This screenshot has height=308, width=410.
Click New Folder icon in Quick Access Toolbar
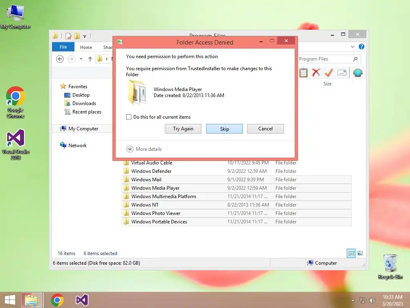click(x=77, y=36)
